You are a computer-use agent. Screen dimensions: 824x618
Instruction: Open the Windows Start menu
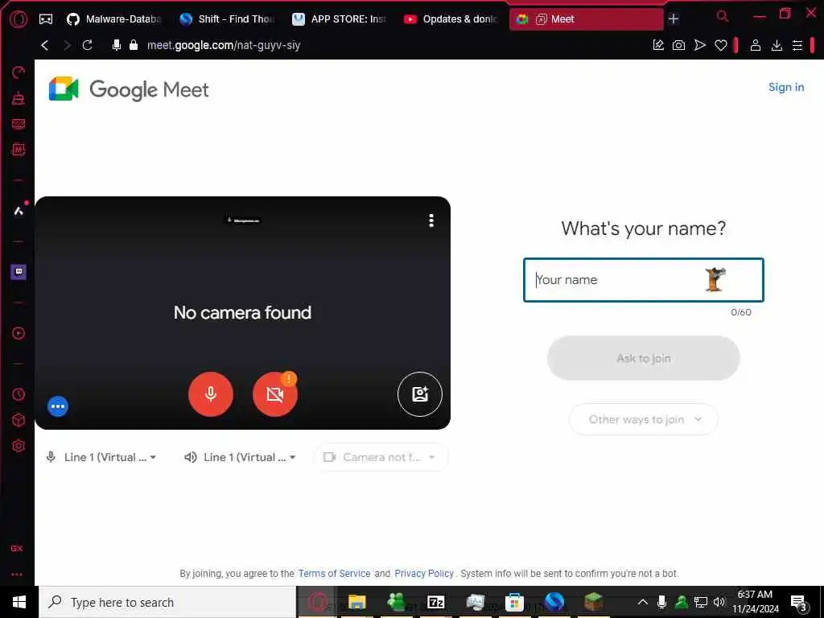pos(19,602)
